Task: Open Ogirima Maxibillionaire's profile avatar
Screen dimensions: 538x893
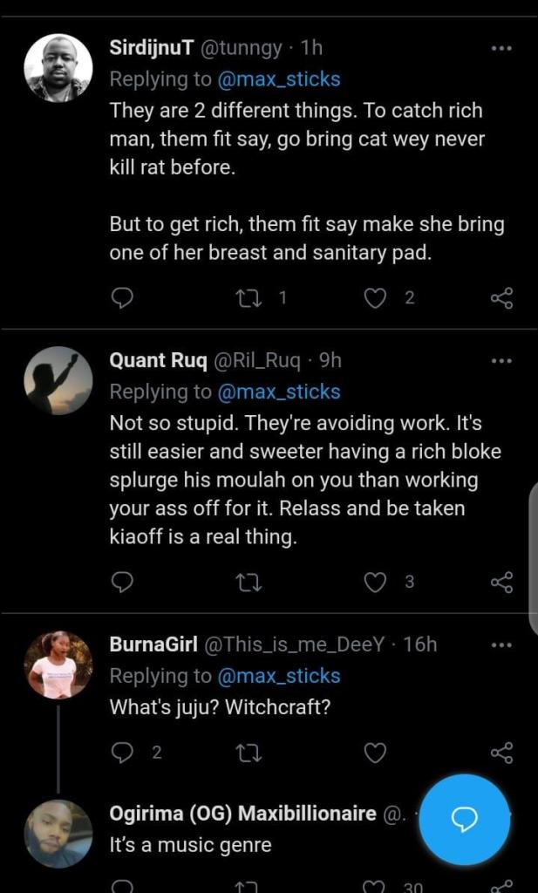Action: click(x=58, y=833)
